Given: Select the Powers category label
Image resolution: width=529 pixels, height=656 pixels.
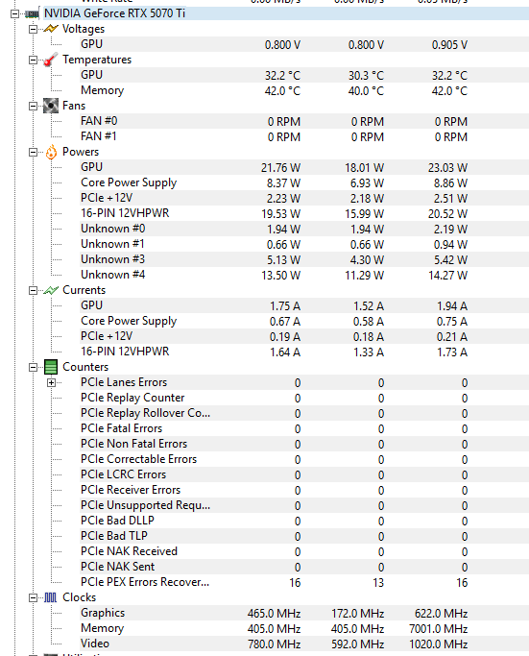Looking at the screenshot, I should pos(81,152).
